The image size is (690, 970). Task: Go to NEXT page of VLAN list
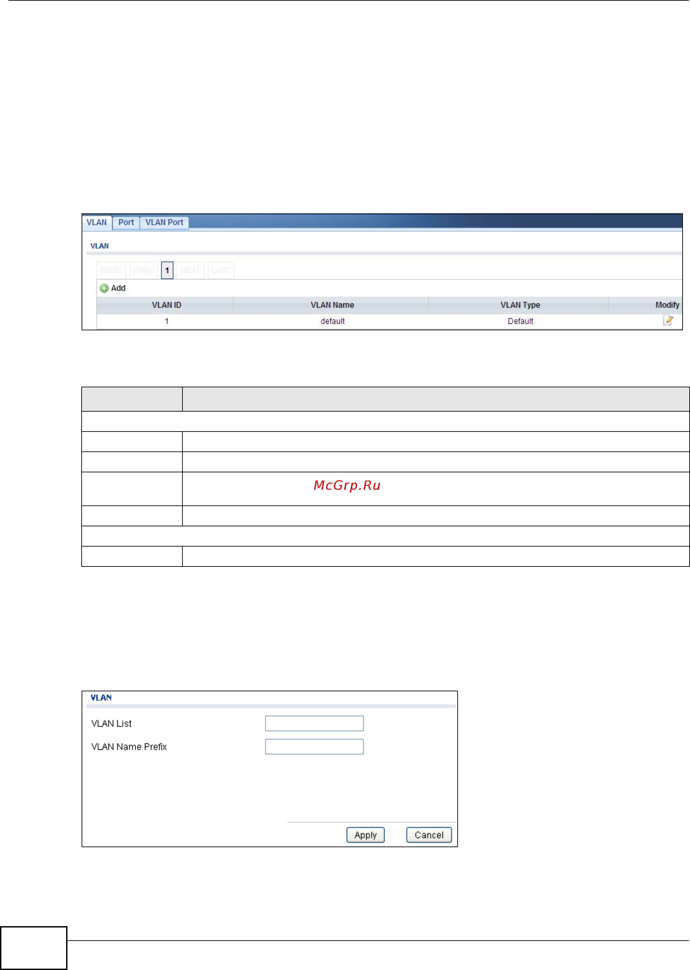(x=190, y=270)
